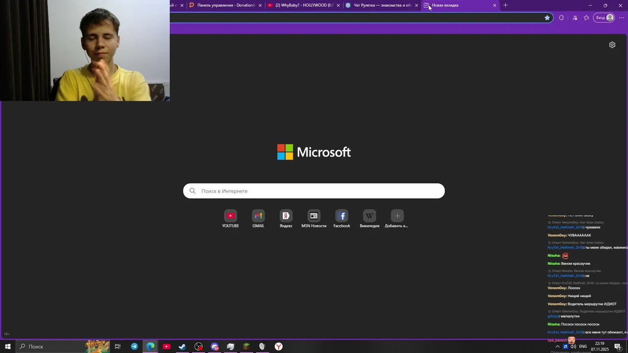Viewport: 628px width, 353px height.
Task: Switch the ENG input language indicator
Action: click(583, 347)
